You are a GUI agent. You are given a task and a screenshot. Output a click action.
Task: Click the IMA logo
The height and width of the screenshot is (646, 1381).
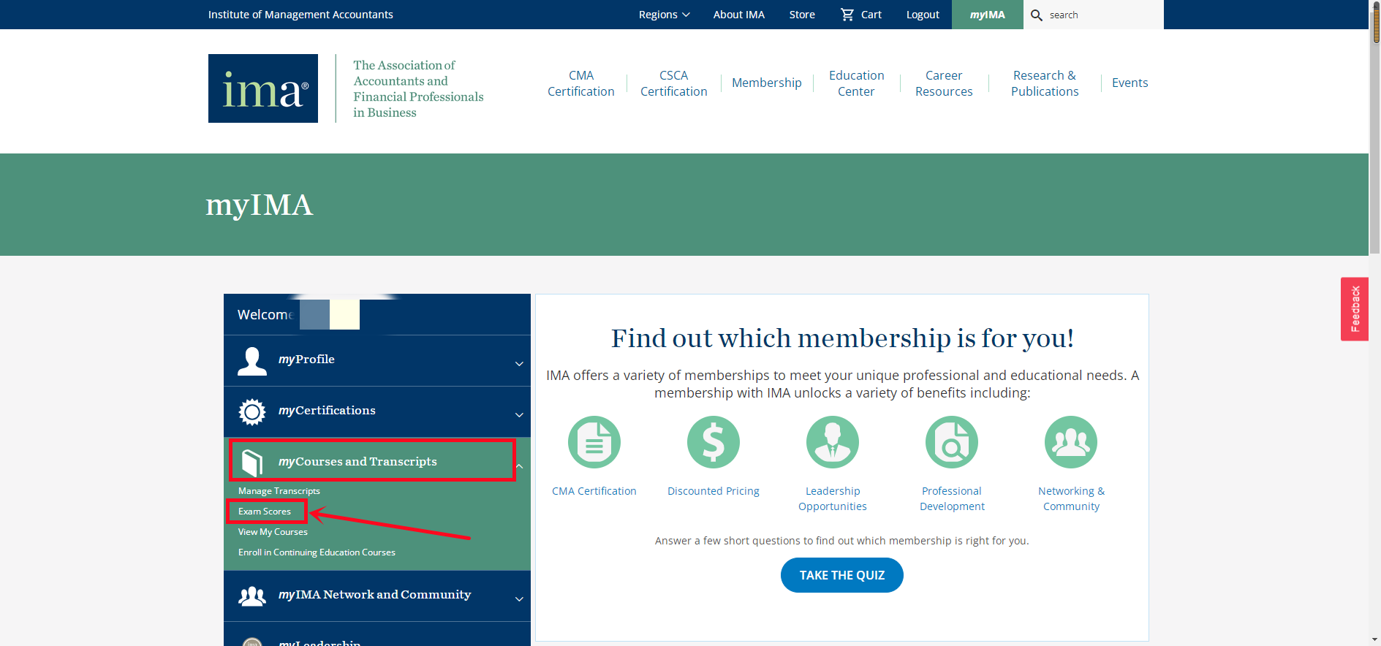click(263, 88)
